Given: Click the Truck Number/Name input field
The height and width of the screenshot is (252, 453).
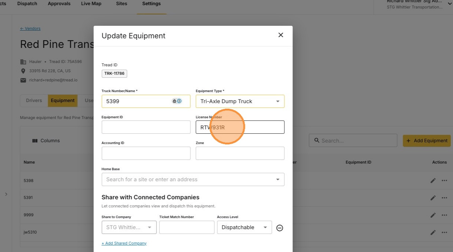Looking at the screenshot, I should click(146, 101).
